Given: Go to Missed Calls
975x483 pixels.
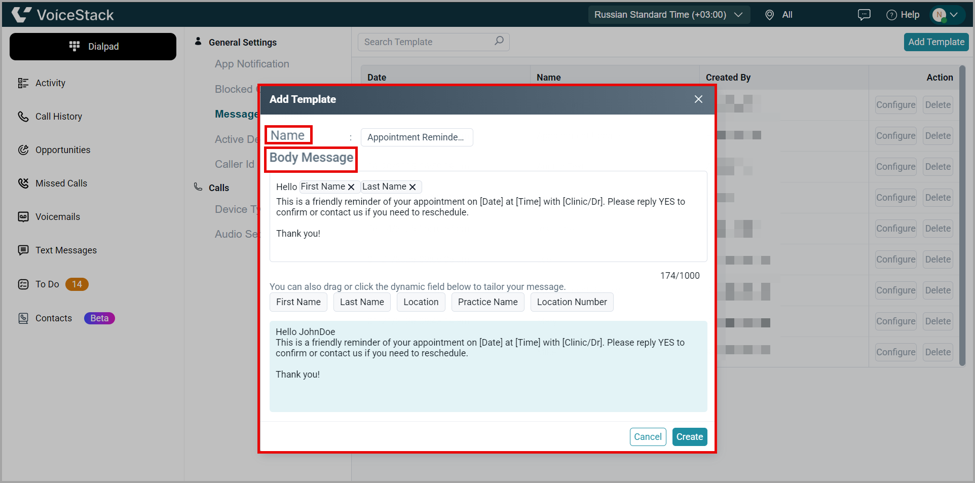Looking at the screenshot, I should pyautogui.click(x=61, y=183).
